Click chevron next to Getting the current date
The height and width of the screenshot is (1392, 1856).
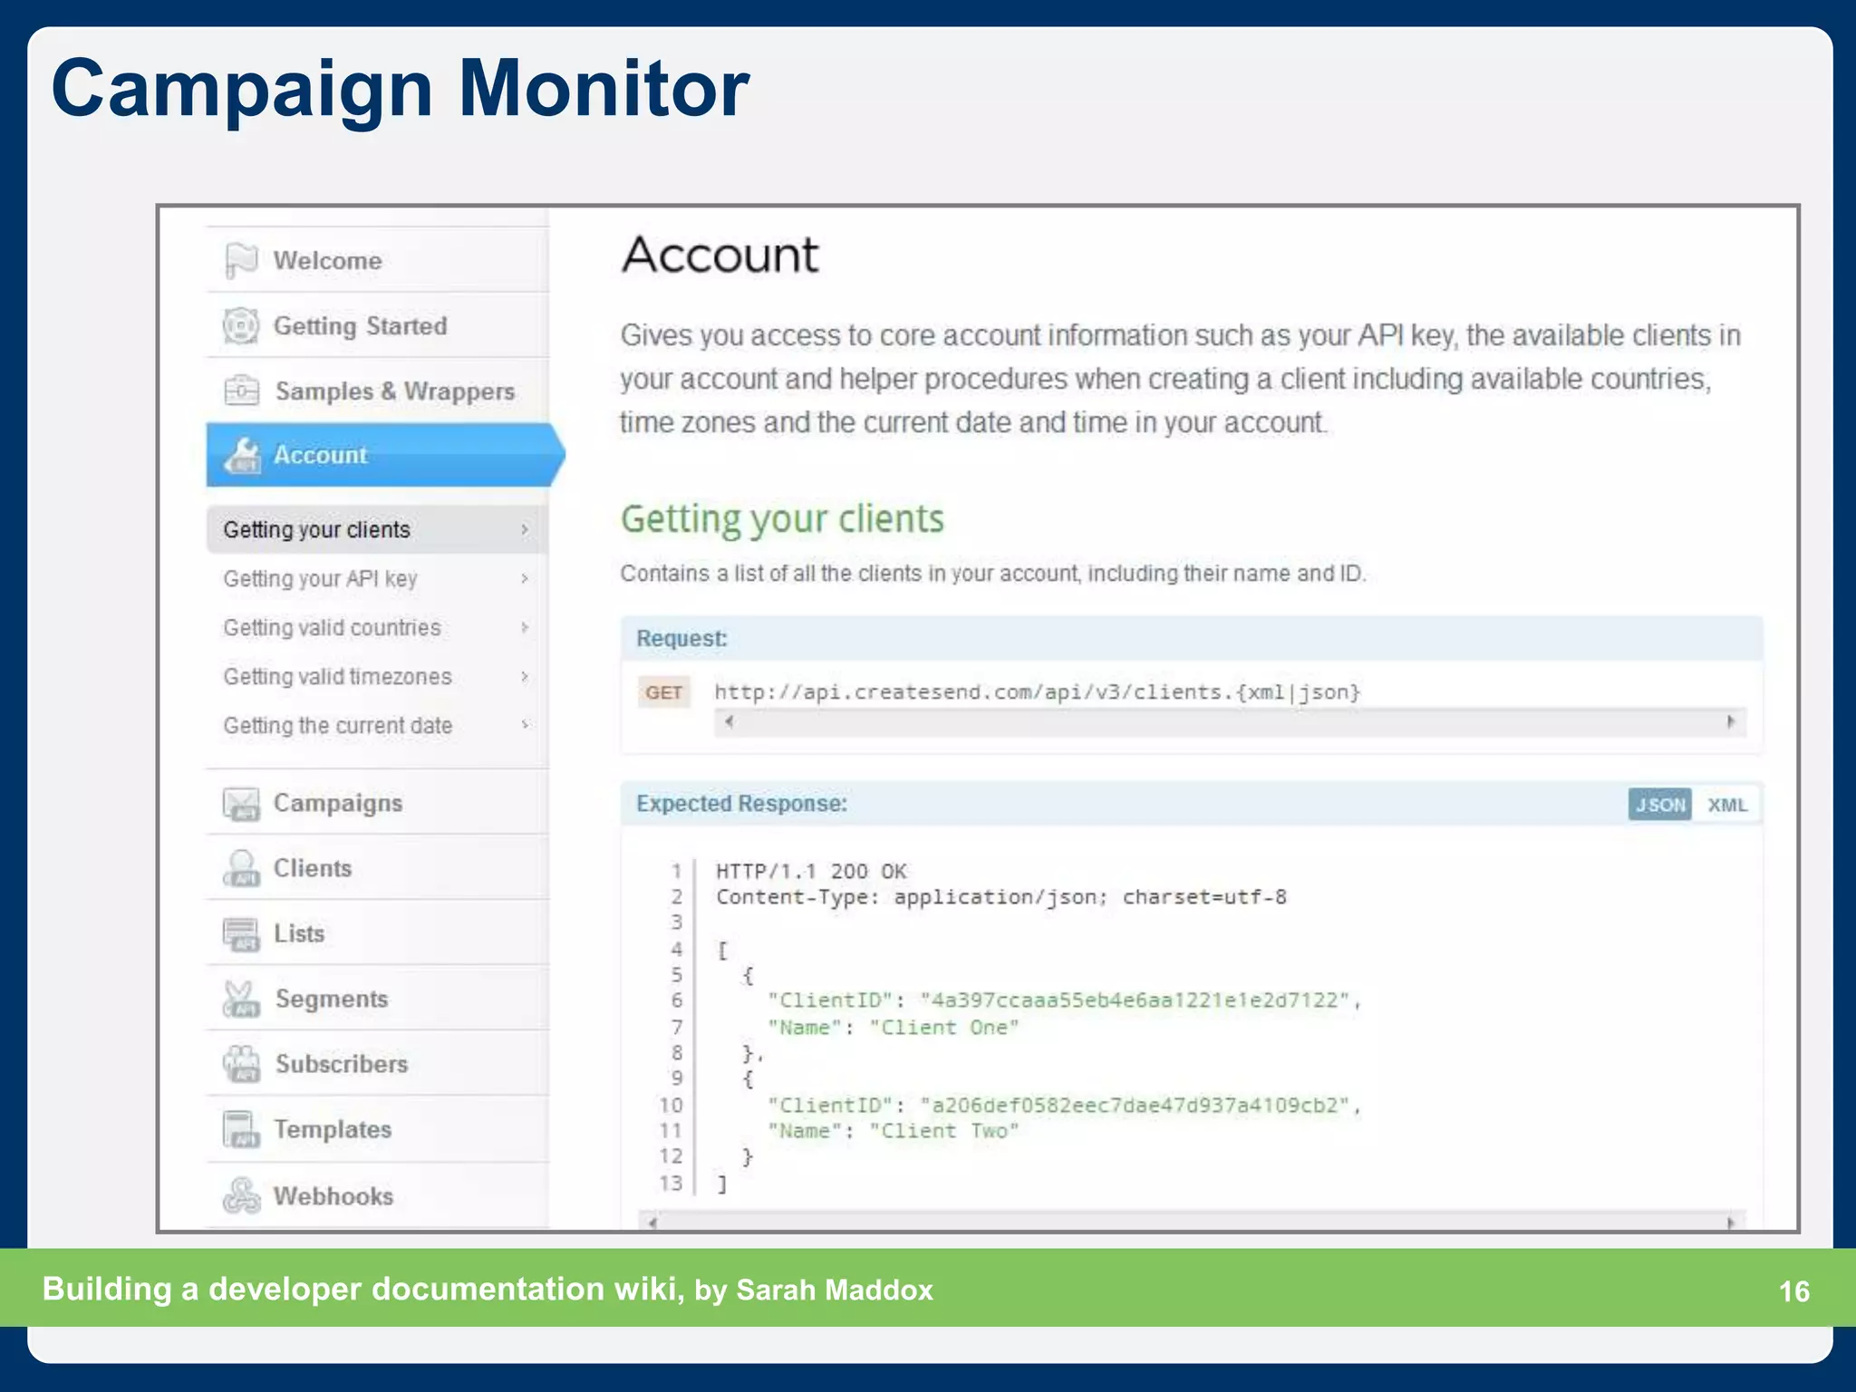click(525, 725)
